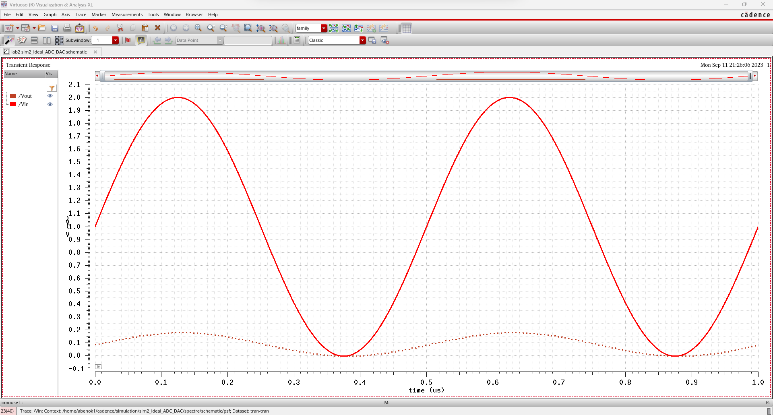Paste from clipboard icon
Image resolution: width=773 pixels, height=415 pixels.
(x=145, y=28)
